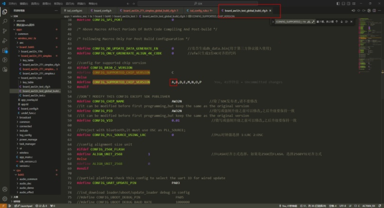Viewport: 384px width, 208px height.
Task: Switch to board_aw32n_2T1_simplex_global_build_cfg.h tab
Action: pos(149,10)
